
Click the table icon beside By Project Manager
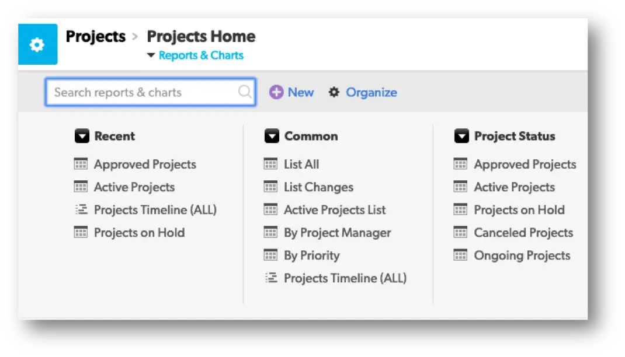pos(270,232)
